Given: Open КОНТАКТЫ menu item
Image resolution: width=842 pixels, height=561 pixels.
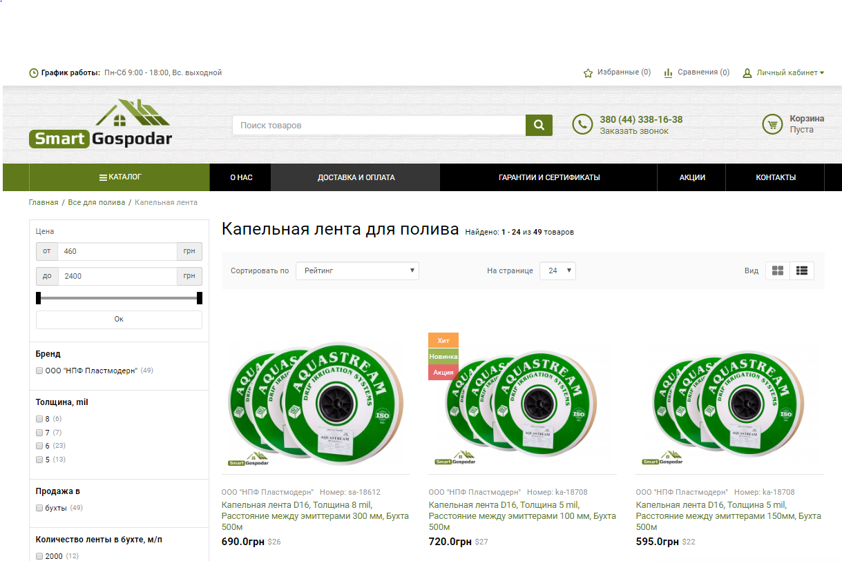Looking at the screenshot, I should pyautogui.click(x=776, y=177).
